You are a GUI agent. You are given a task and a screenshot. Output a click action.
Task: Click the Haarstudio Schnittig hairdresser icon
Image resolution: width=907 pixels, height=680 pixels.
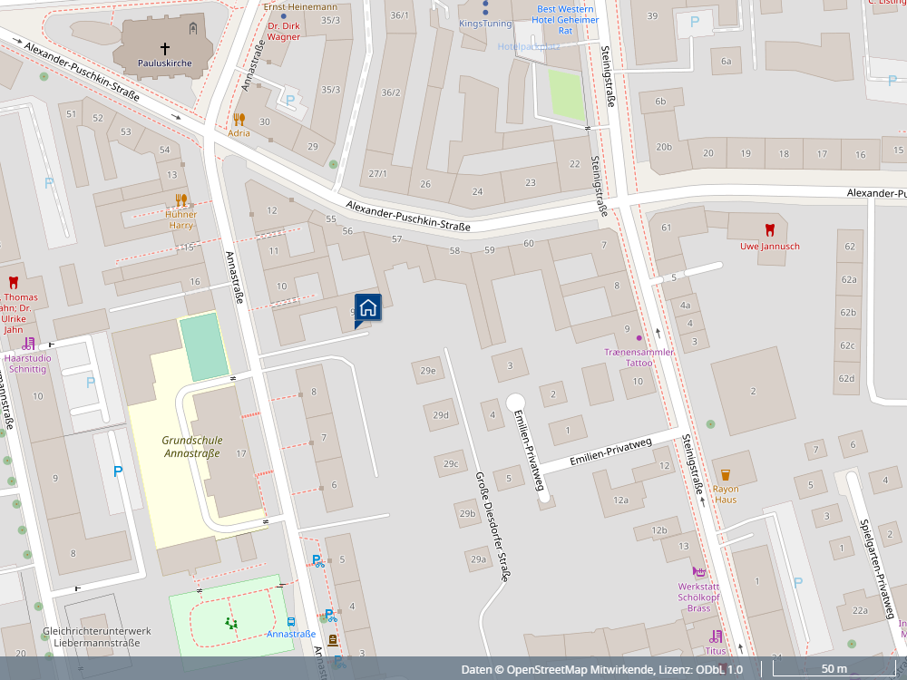click(x=29, y=343)
